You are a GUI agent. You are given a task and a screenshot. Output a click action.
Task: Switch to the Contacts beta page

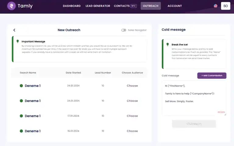[x=125, y=6]
